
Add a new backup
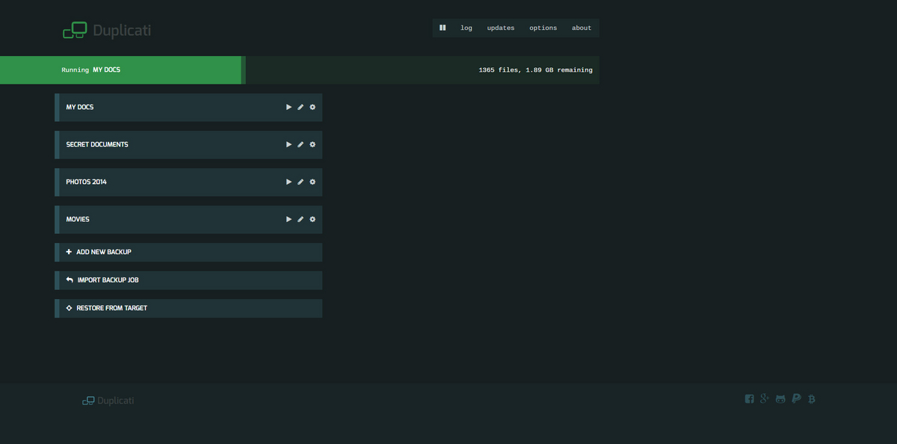(104, 252)
